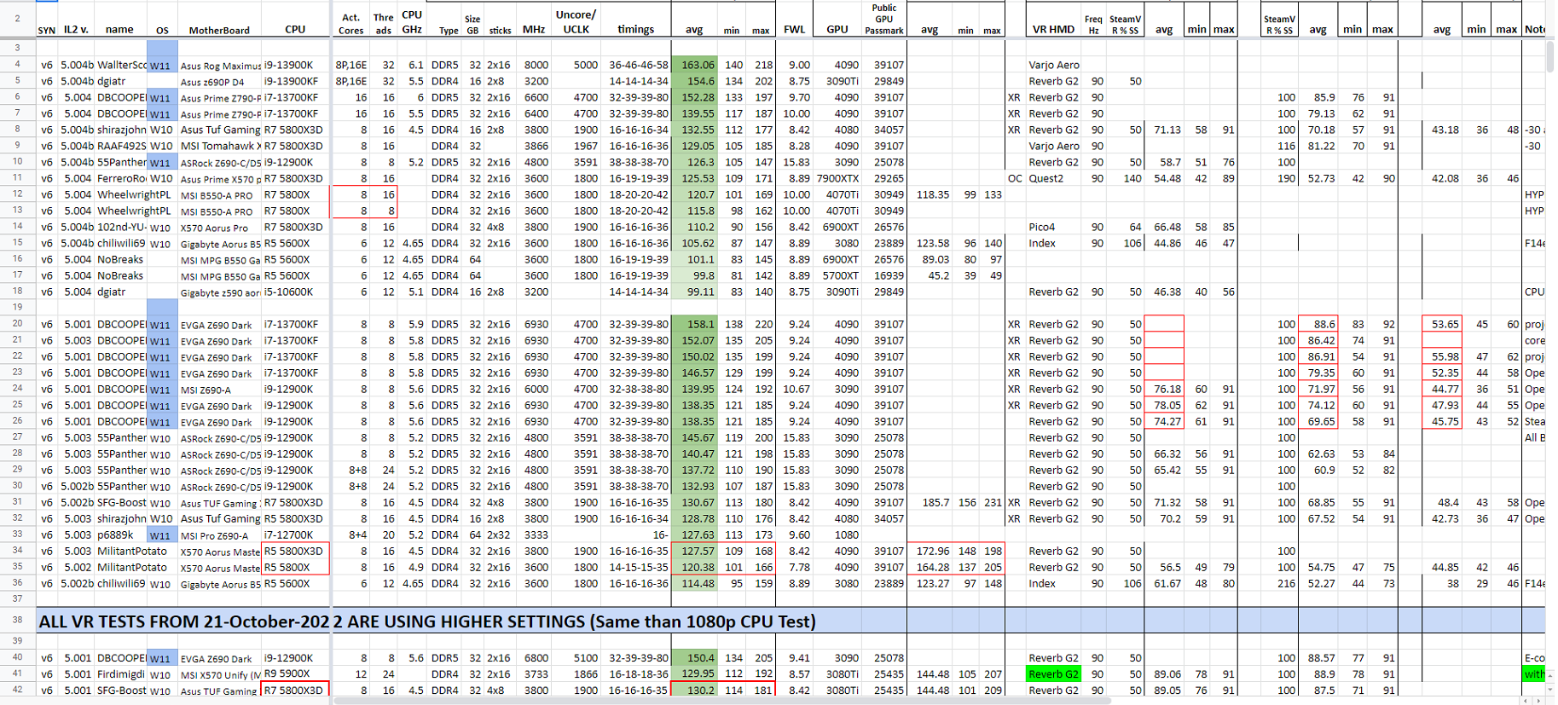Click the "14-15-15-35" timings cell
Image resolution: width=1558 pixels, height=705 pixels.
click(x=638, y=567)
